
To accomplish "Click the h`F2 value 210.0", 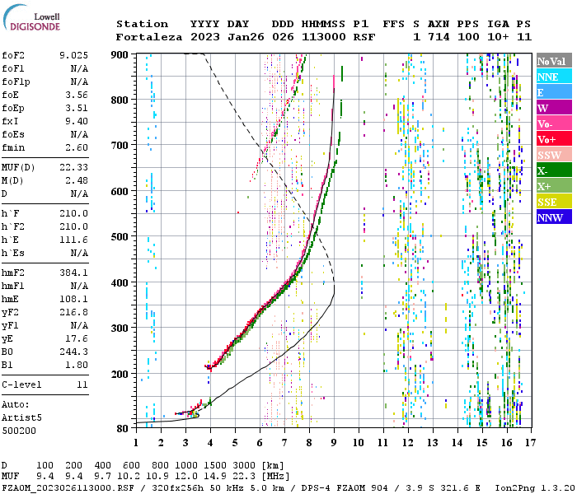I will tap(73, 226).
